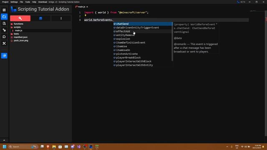The width and height of the screenshot is (267, 150).
Task: Open the Download menu
Action: pos(43,2)
